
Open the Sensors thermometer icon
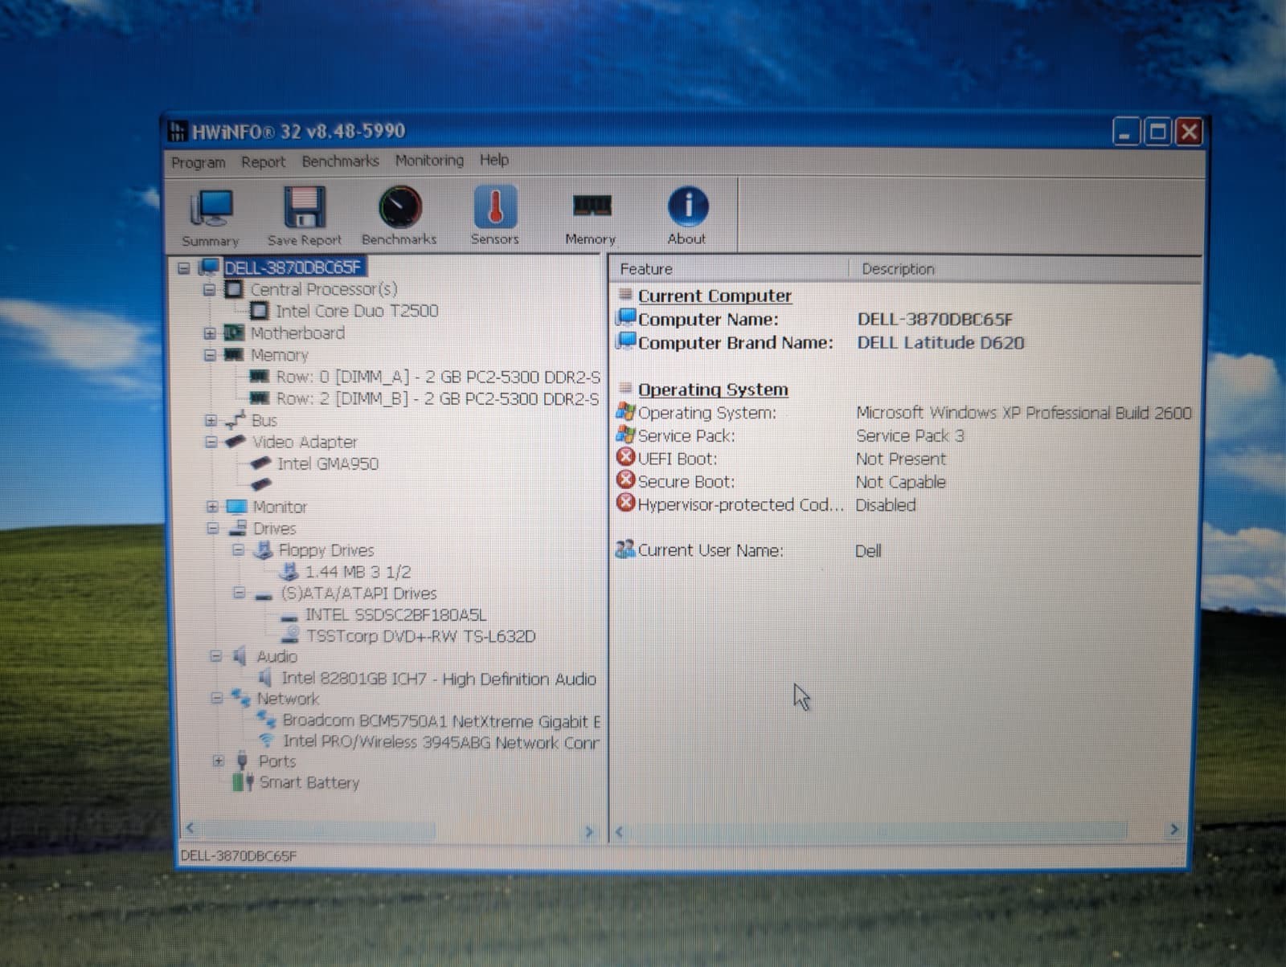(x=495, y=206)
